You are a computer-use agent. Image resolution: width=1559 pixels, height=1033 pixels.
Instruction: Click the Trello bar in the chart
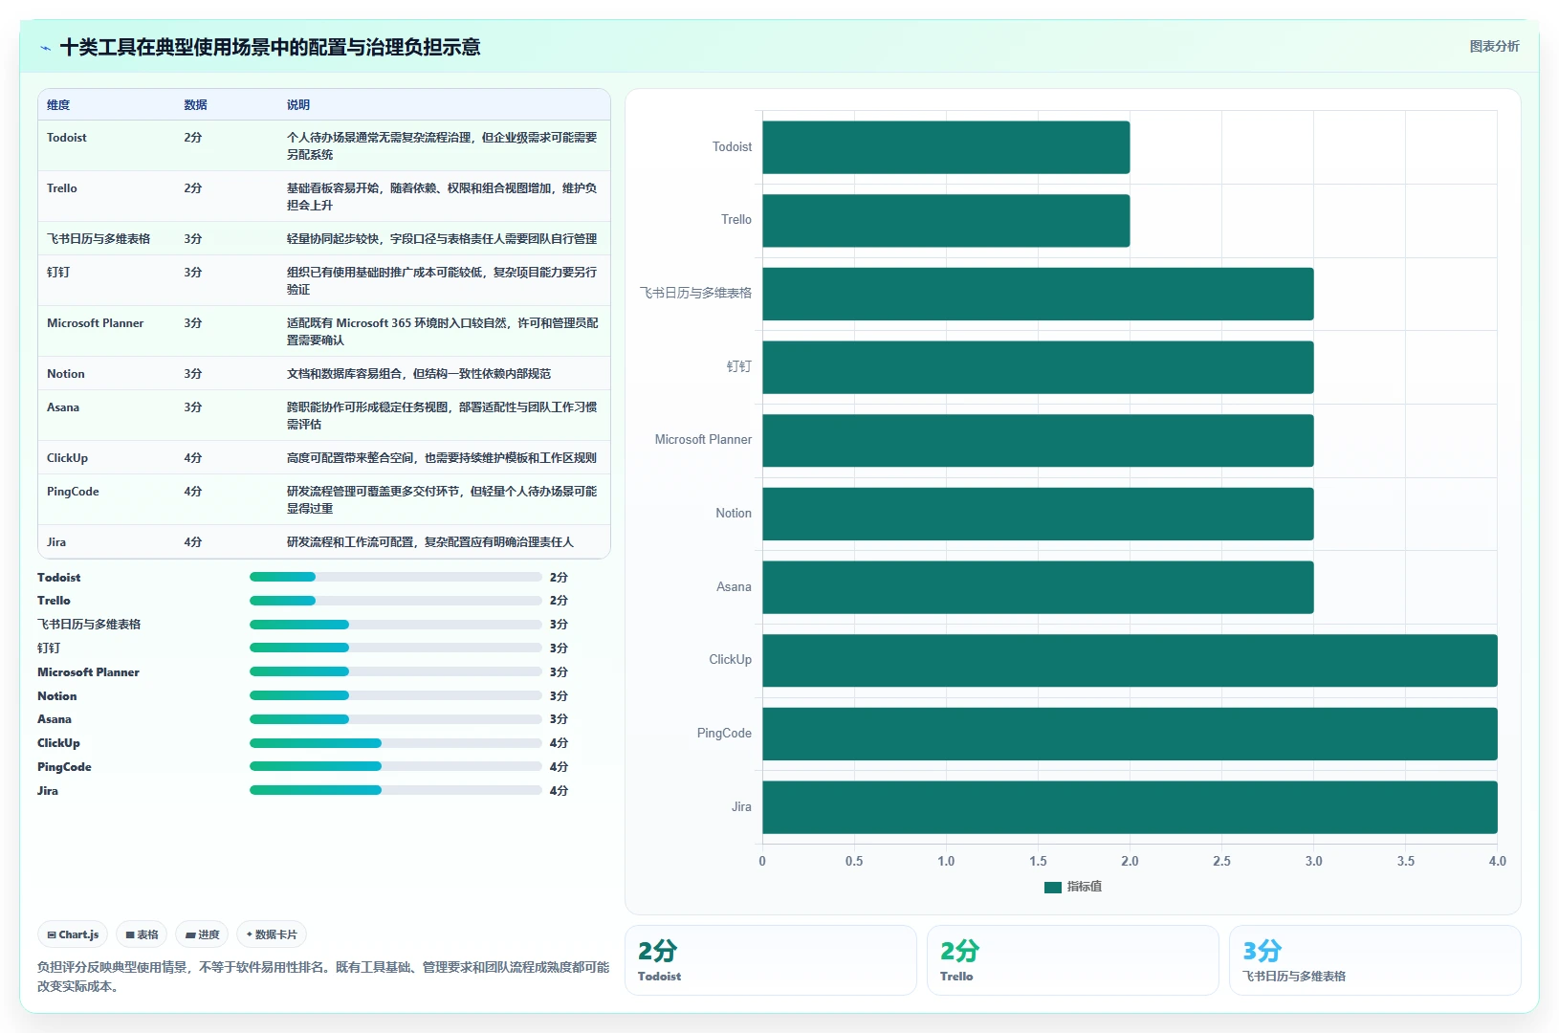(946, 221)
